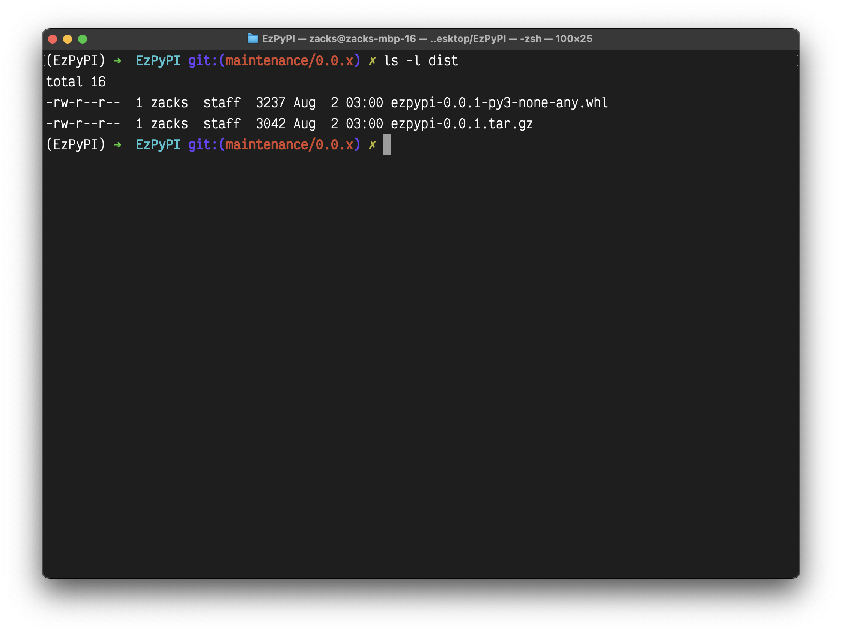The width and height of the screenshot is (842, 634).
Task: Click the 'ls -l dist' command text
Action: pyautogui.click(x=421, y=61)
